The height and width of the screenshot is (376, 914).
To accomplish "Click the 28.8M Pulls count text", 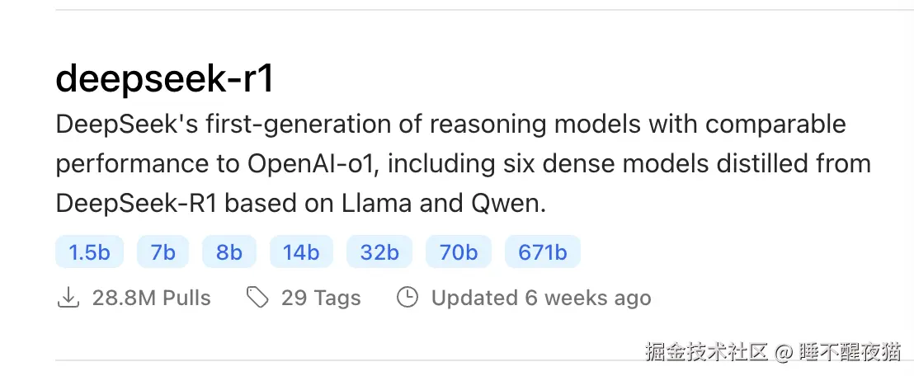I will click(151, 298).
